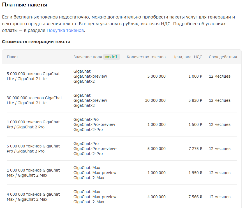Click the 1 000 ₽ price cell
The height and width of the screenshot is (208, 245).
point(195,76)
